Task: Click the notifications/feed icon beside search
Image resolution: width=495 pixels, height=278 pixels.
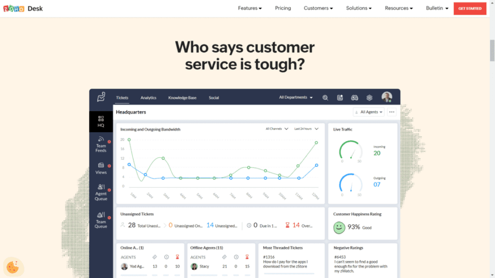Action: pyautogui.click(x=340, y=97)
